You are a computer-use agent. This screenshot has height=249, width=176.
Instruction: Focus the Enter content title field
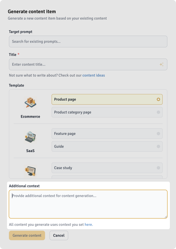[x=84, y=65]
